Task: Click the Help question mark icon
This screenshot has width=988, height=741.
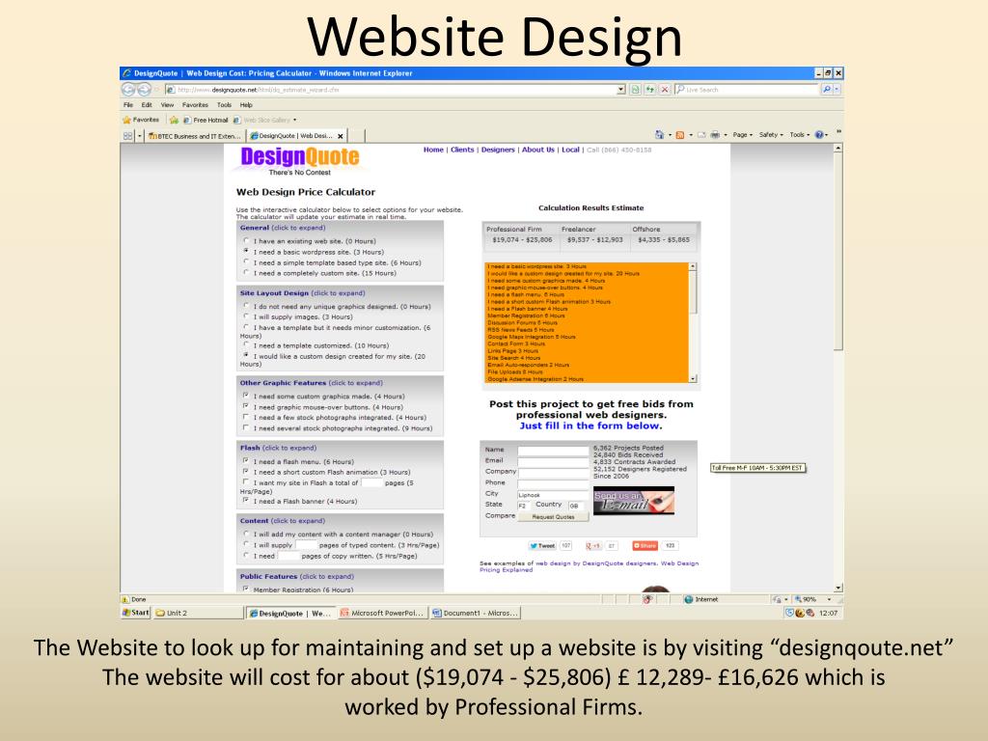Action: pyautogui.click(x=819, y=135)
